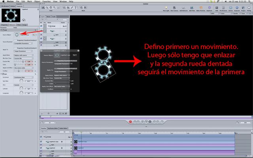Toggle the Link behavior checkbox in Inspector
The image size is (253, 158).
click(x=2, y=30)
